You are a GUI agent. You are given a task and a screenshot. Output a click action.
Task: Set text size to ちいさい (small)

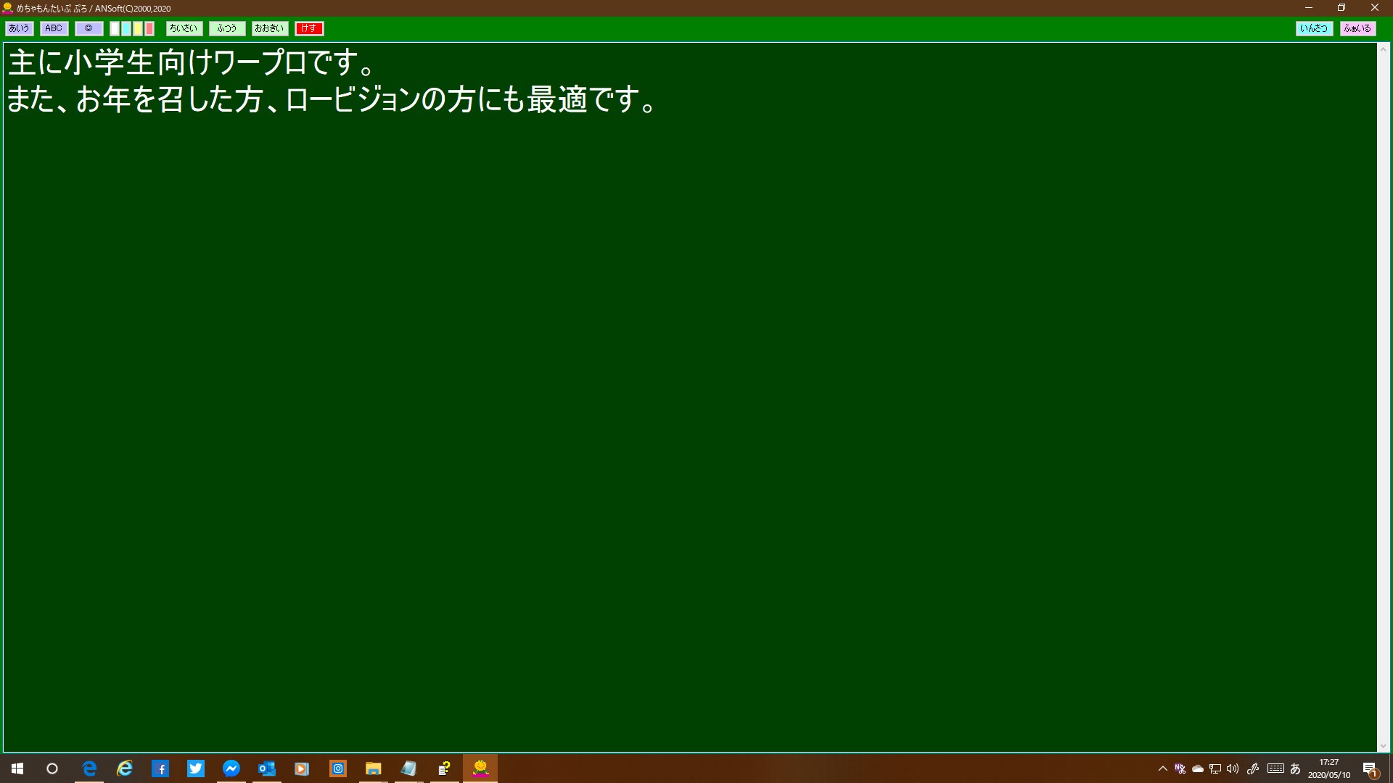click(x=184, y=28)
